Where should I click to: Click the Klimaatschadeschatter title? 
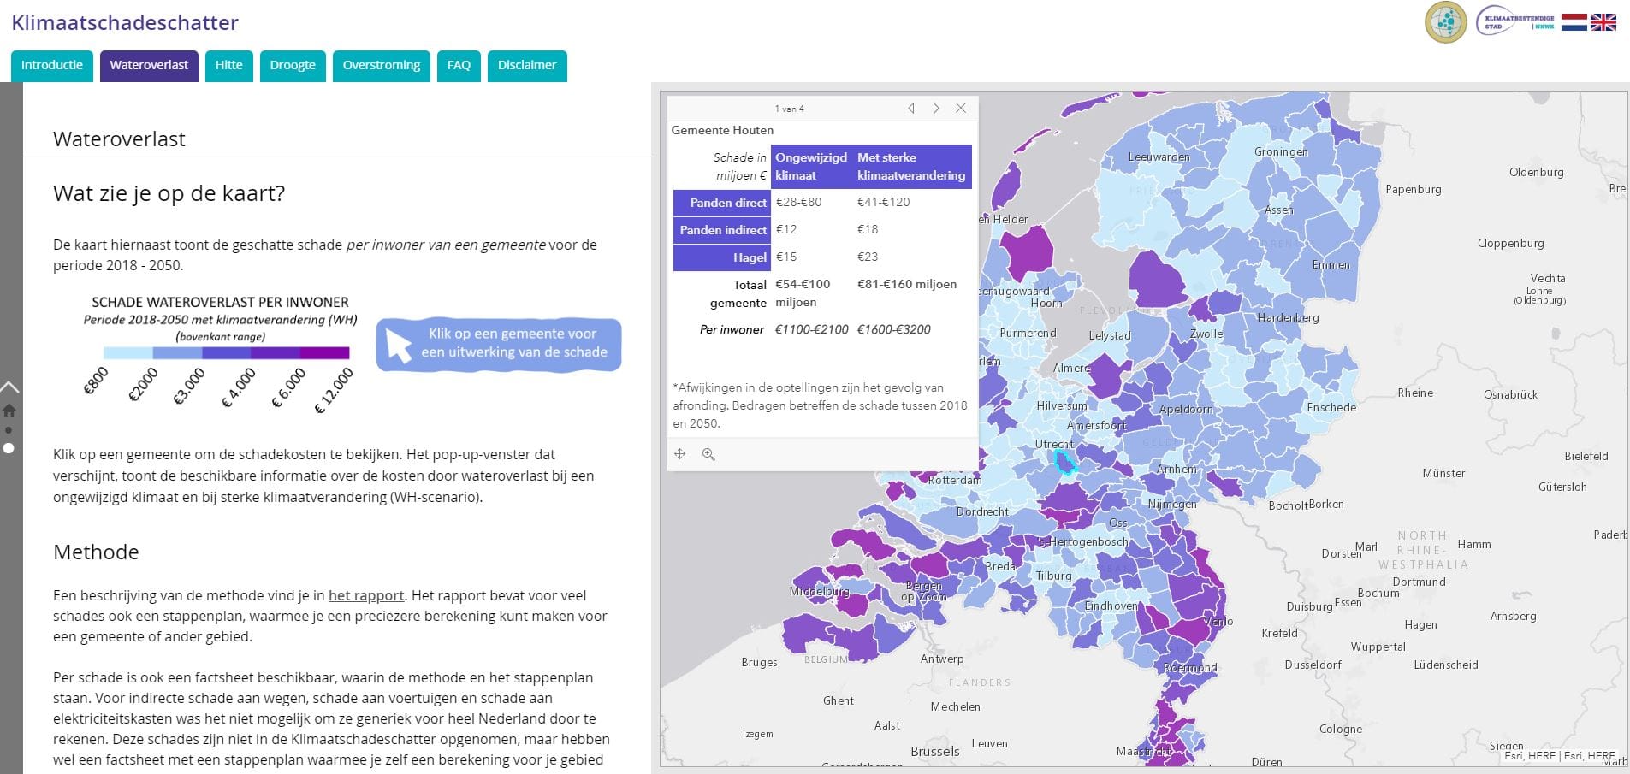click(125, 23)
